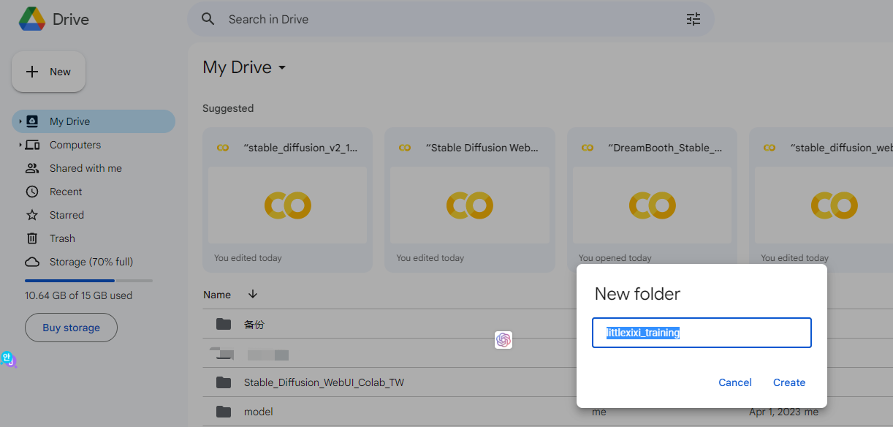Click folder icon of Stable_Diffusion_WebUI_Colab_TW row
This screenshot has width=893, height=427.
(x=224, y=382)
